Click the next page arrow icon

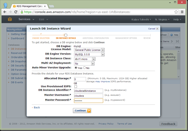172,41
